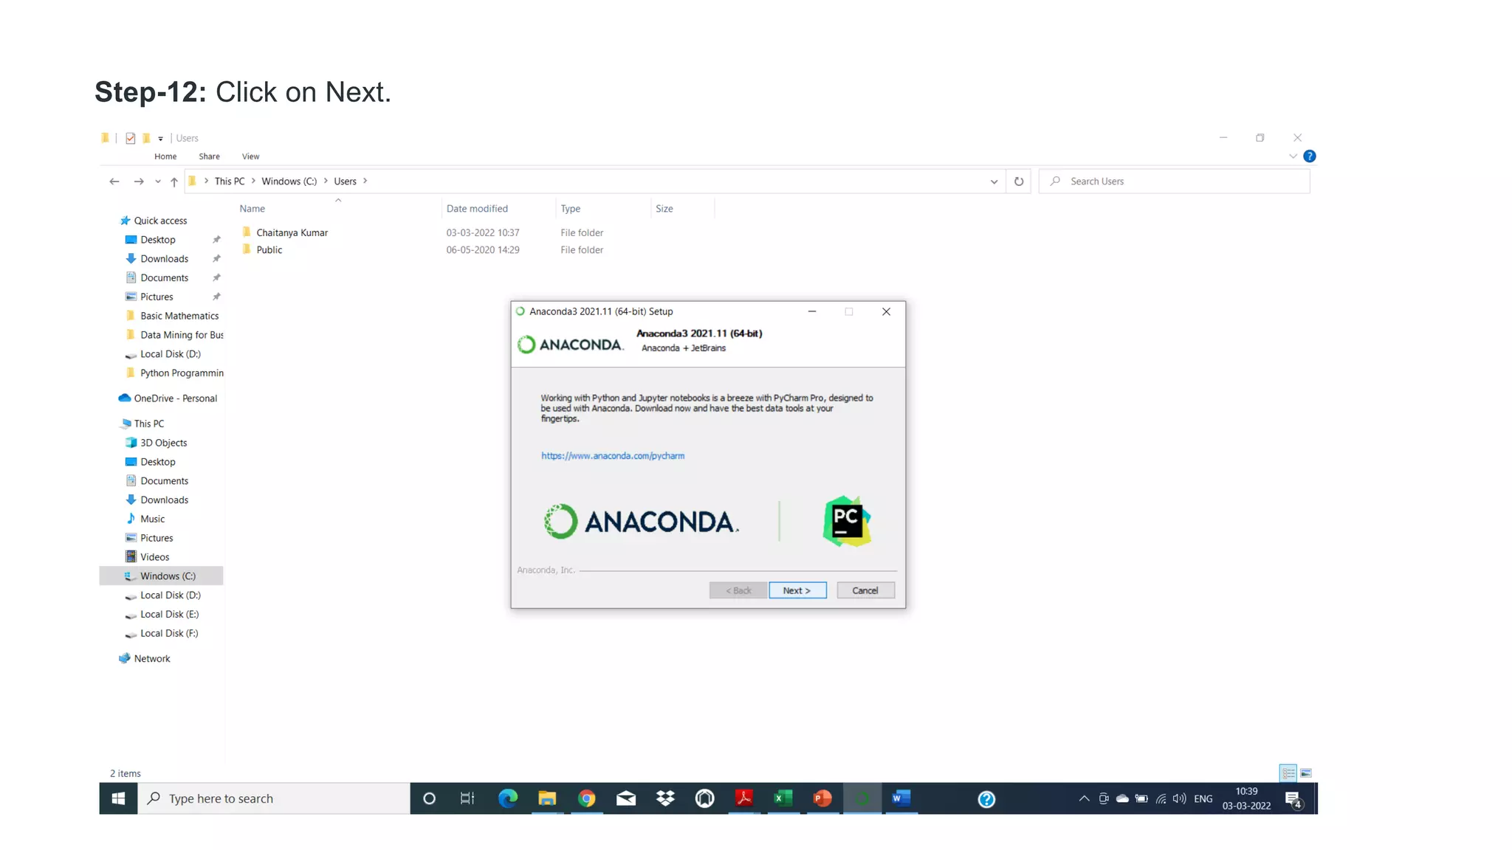Open recent locations dropdown arrow
The image size is (1512, 850).
click(x=158, y=182)
